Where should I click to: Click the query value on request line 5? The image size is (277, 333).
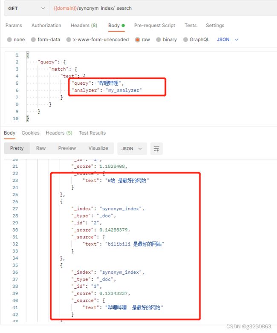click(x=109, y=83)
